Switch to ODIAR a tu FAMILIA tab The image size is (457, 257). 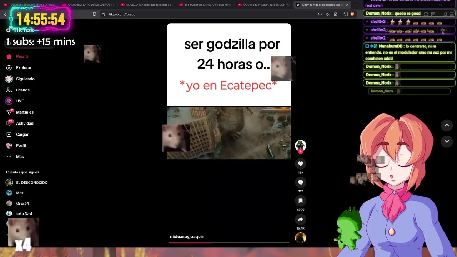(x=263, y=5)
